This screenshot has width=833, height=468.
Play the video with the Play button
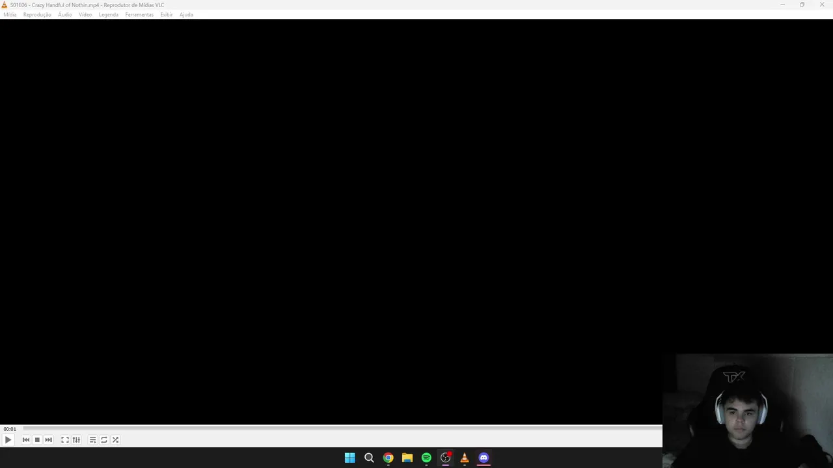8,440
